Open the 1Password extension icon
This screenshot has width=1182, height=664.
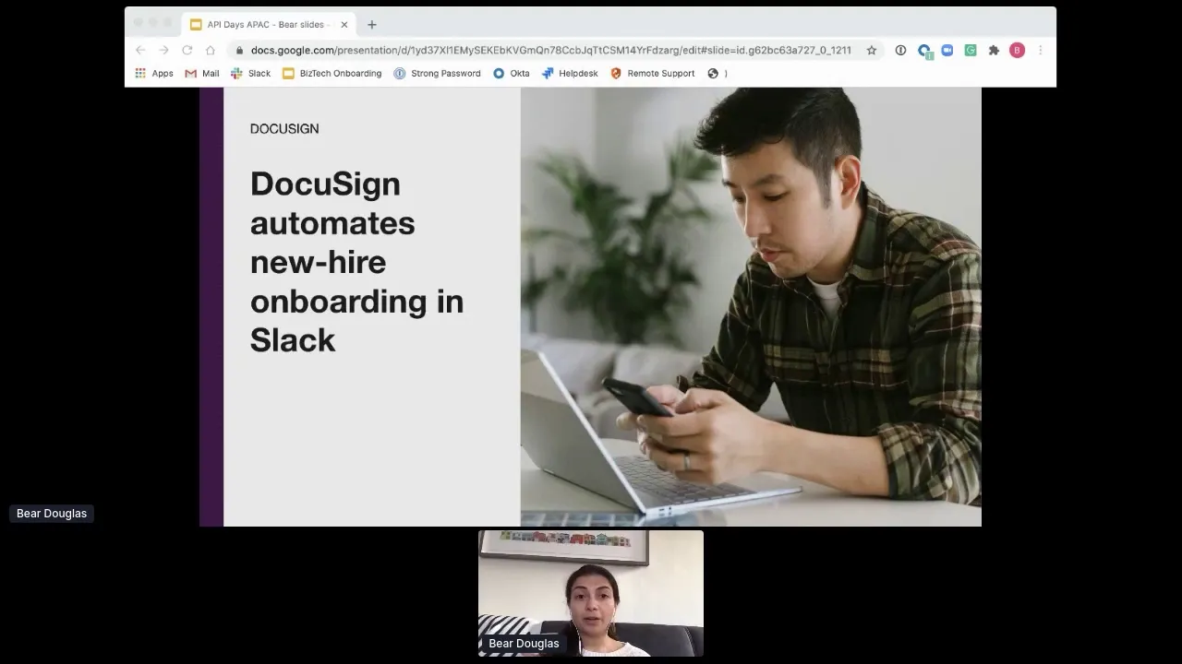coord(900,51)
